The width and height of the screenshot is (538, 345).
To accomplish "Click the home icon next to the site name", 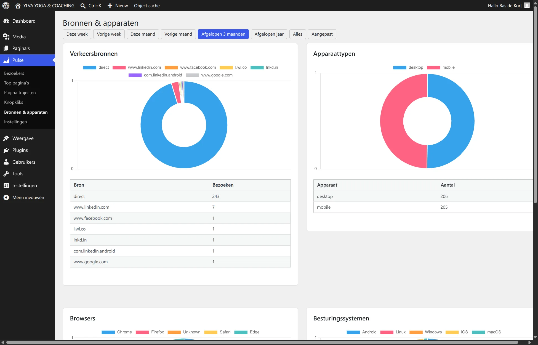I will click(x=18, y=6).
